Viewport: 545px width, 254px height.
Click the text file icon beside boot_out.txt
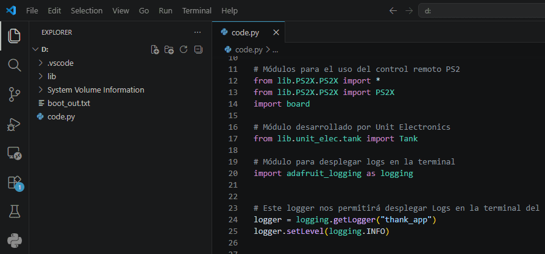click(41, 103)
